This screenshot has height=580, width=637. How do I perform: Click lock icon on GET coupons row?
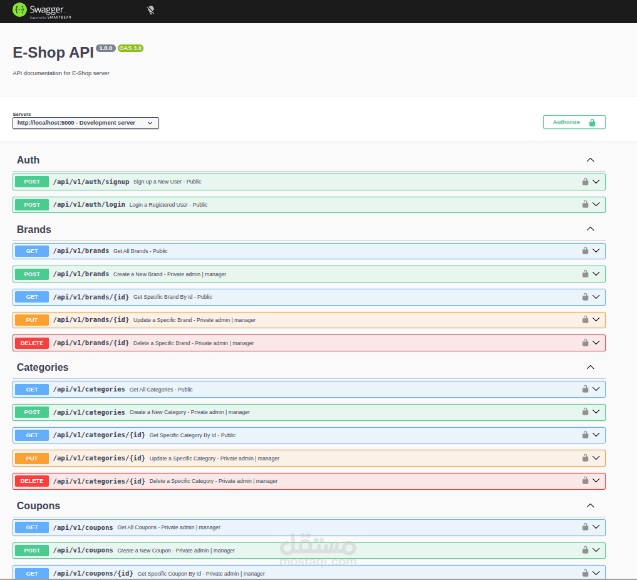tap(585, 527)
